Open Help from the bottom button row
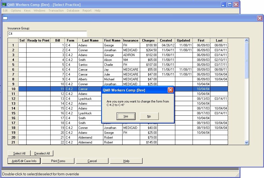This screenshot has height=178, width=264. pyautogui.click(x=126, y=161)
